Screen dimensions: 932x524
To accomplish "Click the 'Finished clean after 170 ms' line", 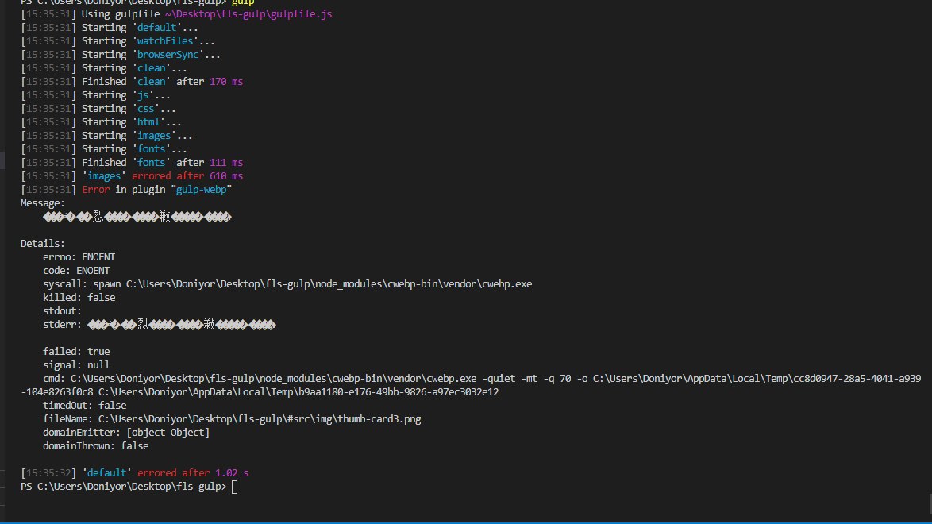I will click(132, 82).
